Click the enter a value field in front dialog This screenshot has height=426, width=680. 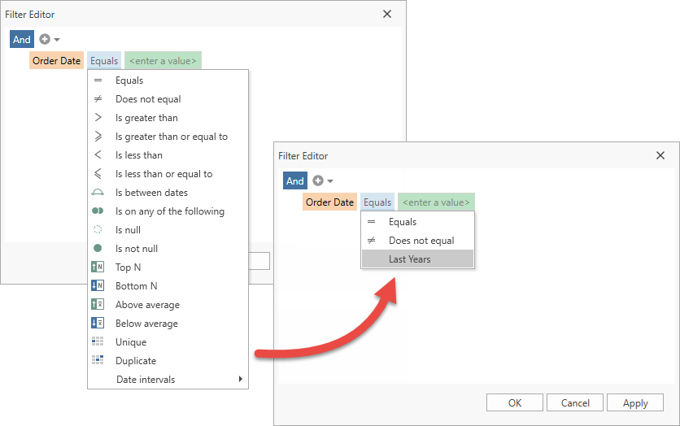point(436,202)
